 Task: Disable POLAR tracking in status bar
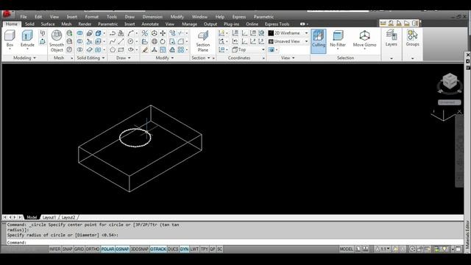click(x=107, y=249)
